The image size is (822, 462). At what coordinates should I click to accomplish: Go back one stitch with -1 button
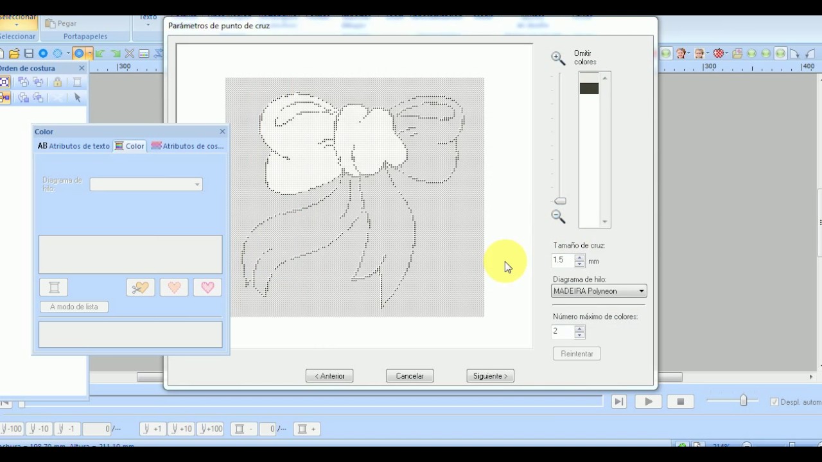[x=67, y=429]
